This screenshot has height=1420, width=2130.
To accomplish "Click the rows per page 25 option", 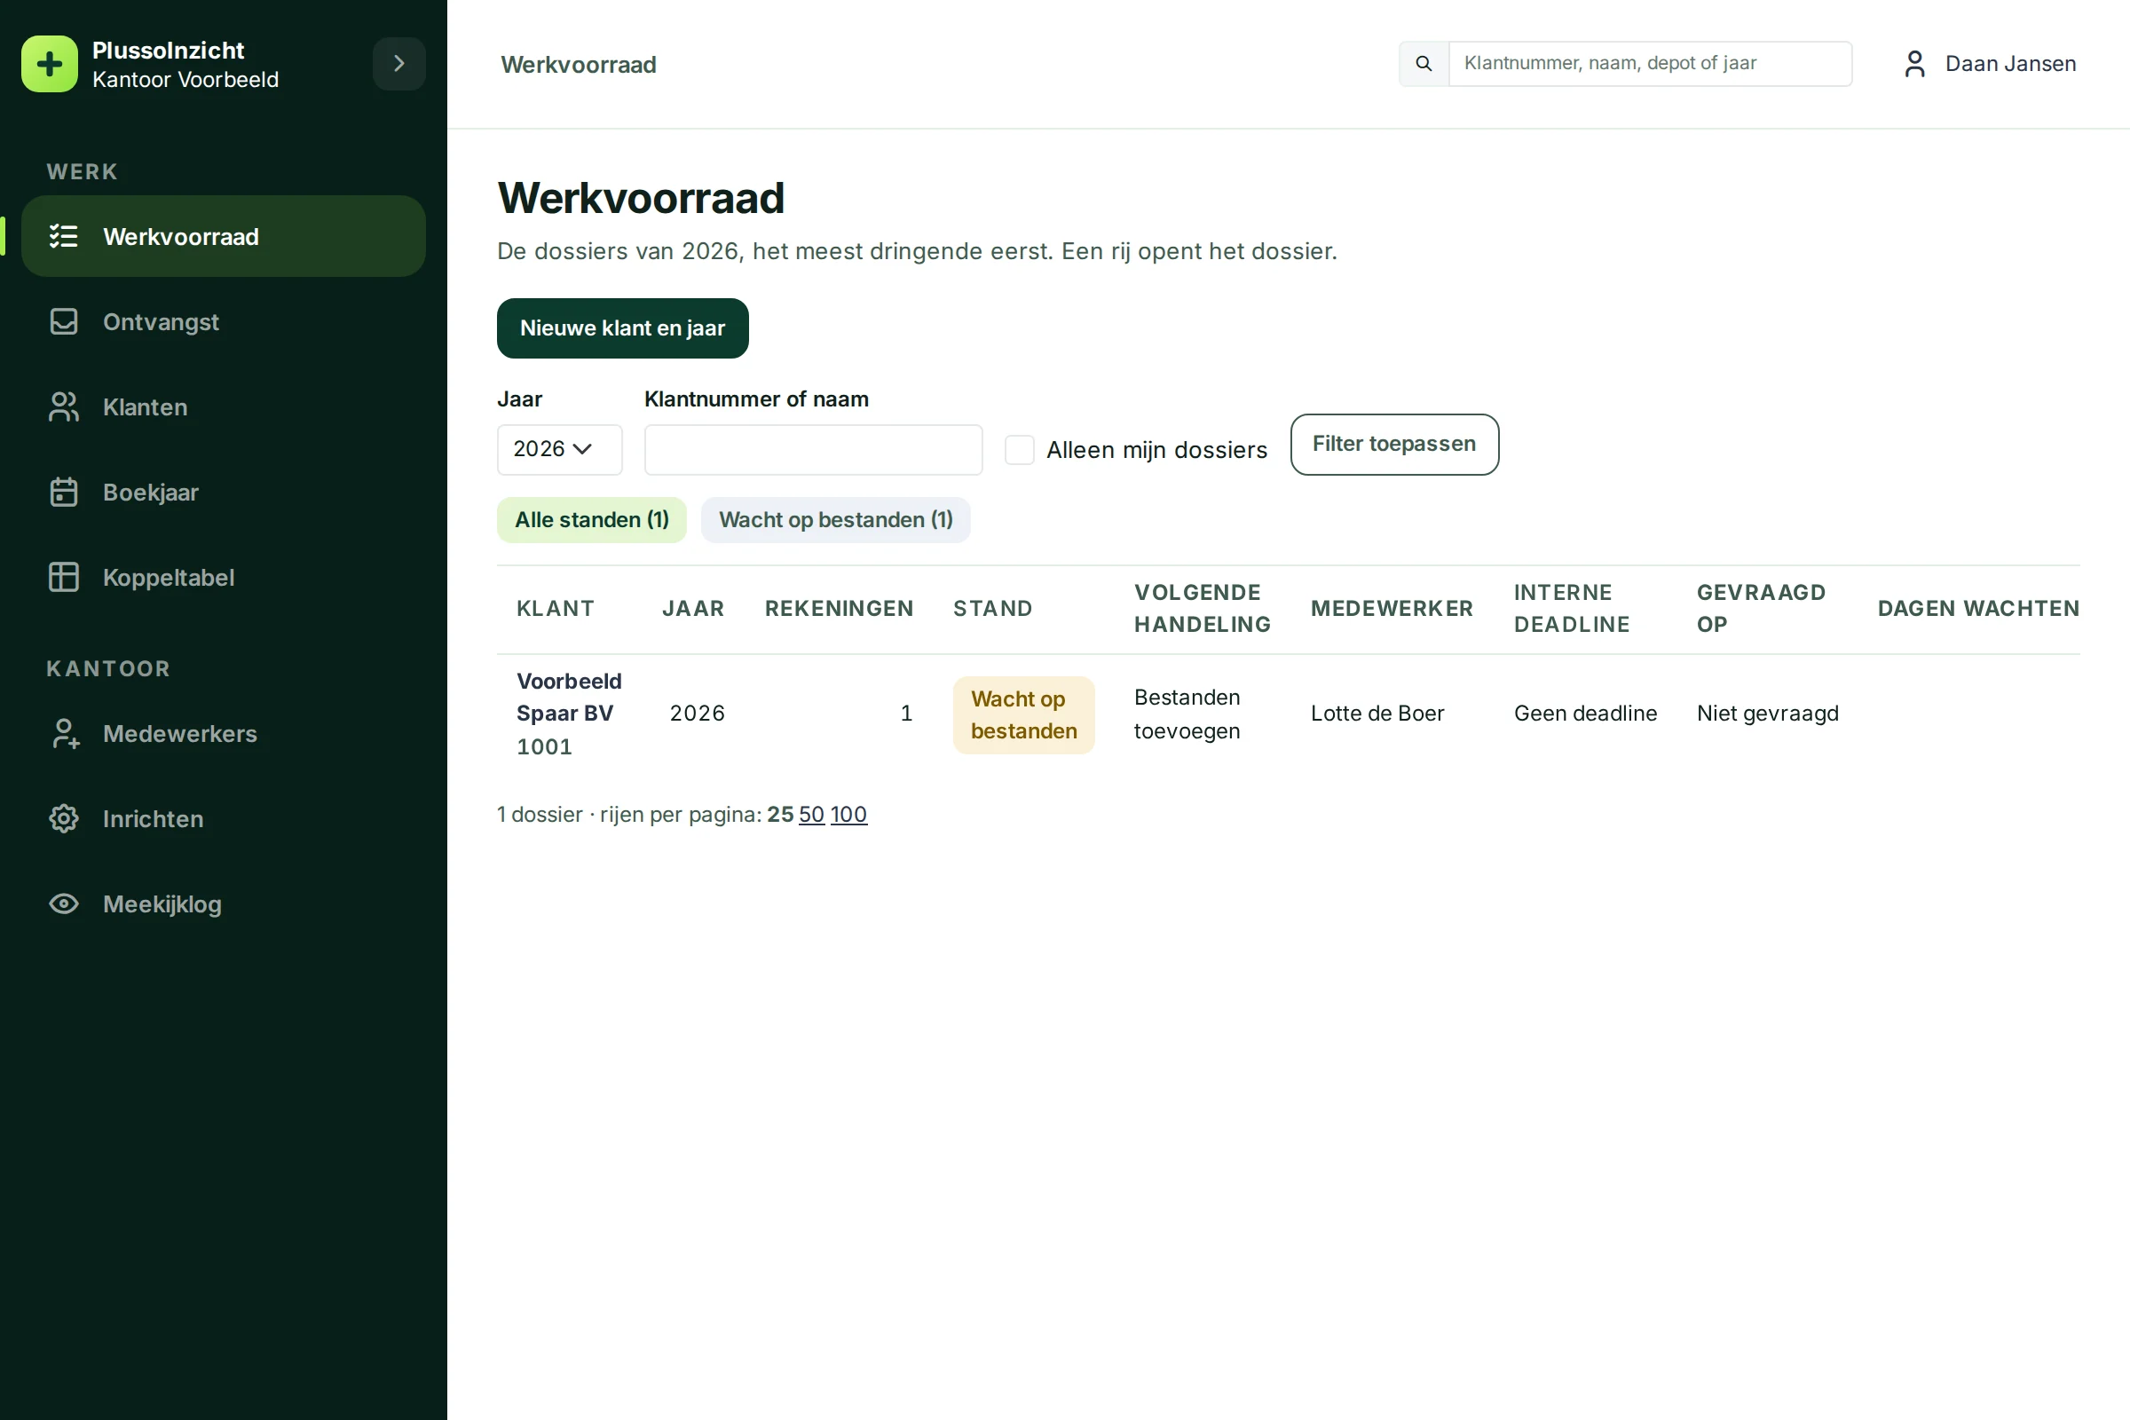I will tap(780, 814).
